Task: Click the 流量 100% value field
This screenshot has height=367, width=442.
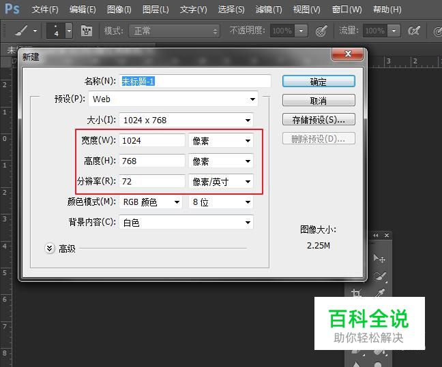Action: (x=375, y=31)
